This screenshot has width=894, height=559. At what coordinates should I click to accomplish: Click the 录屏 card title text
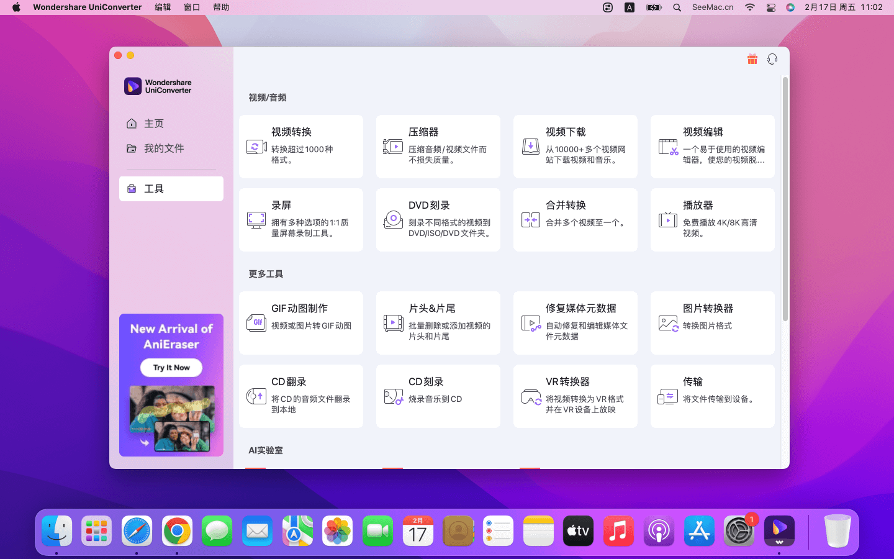[281, 206]
